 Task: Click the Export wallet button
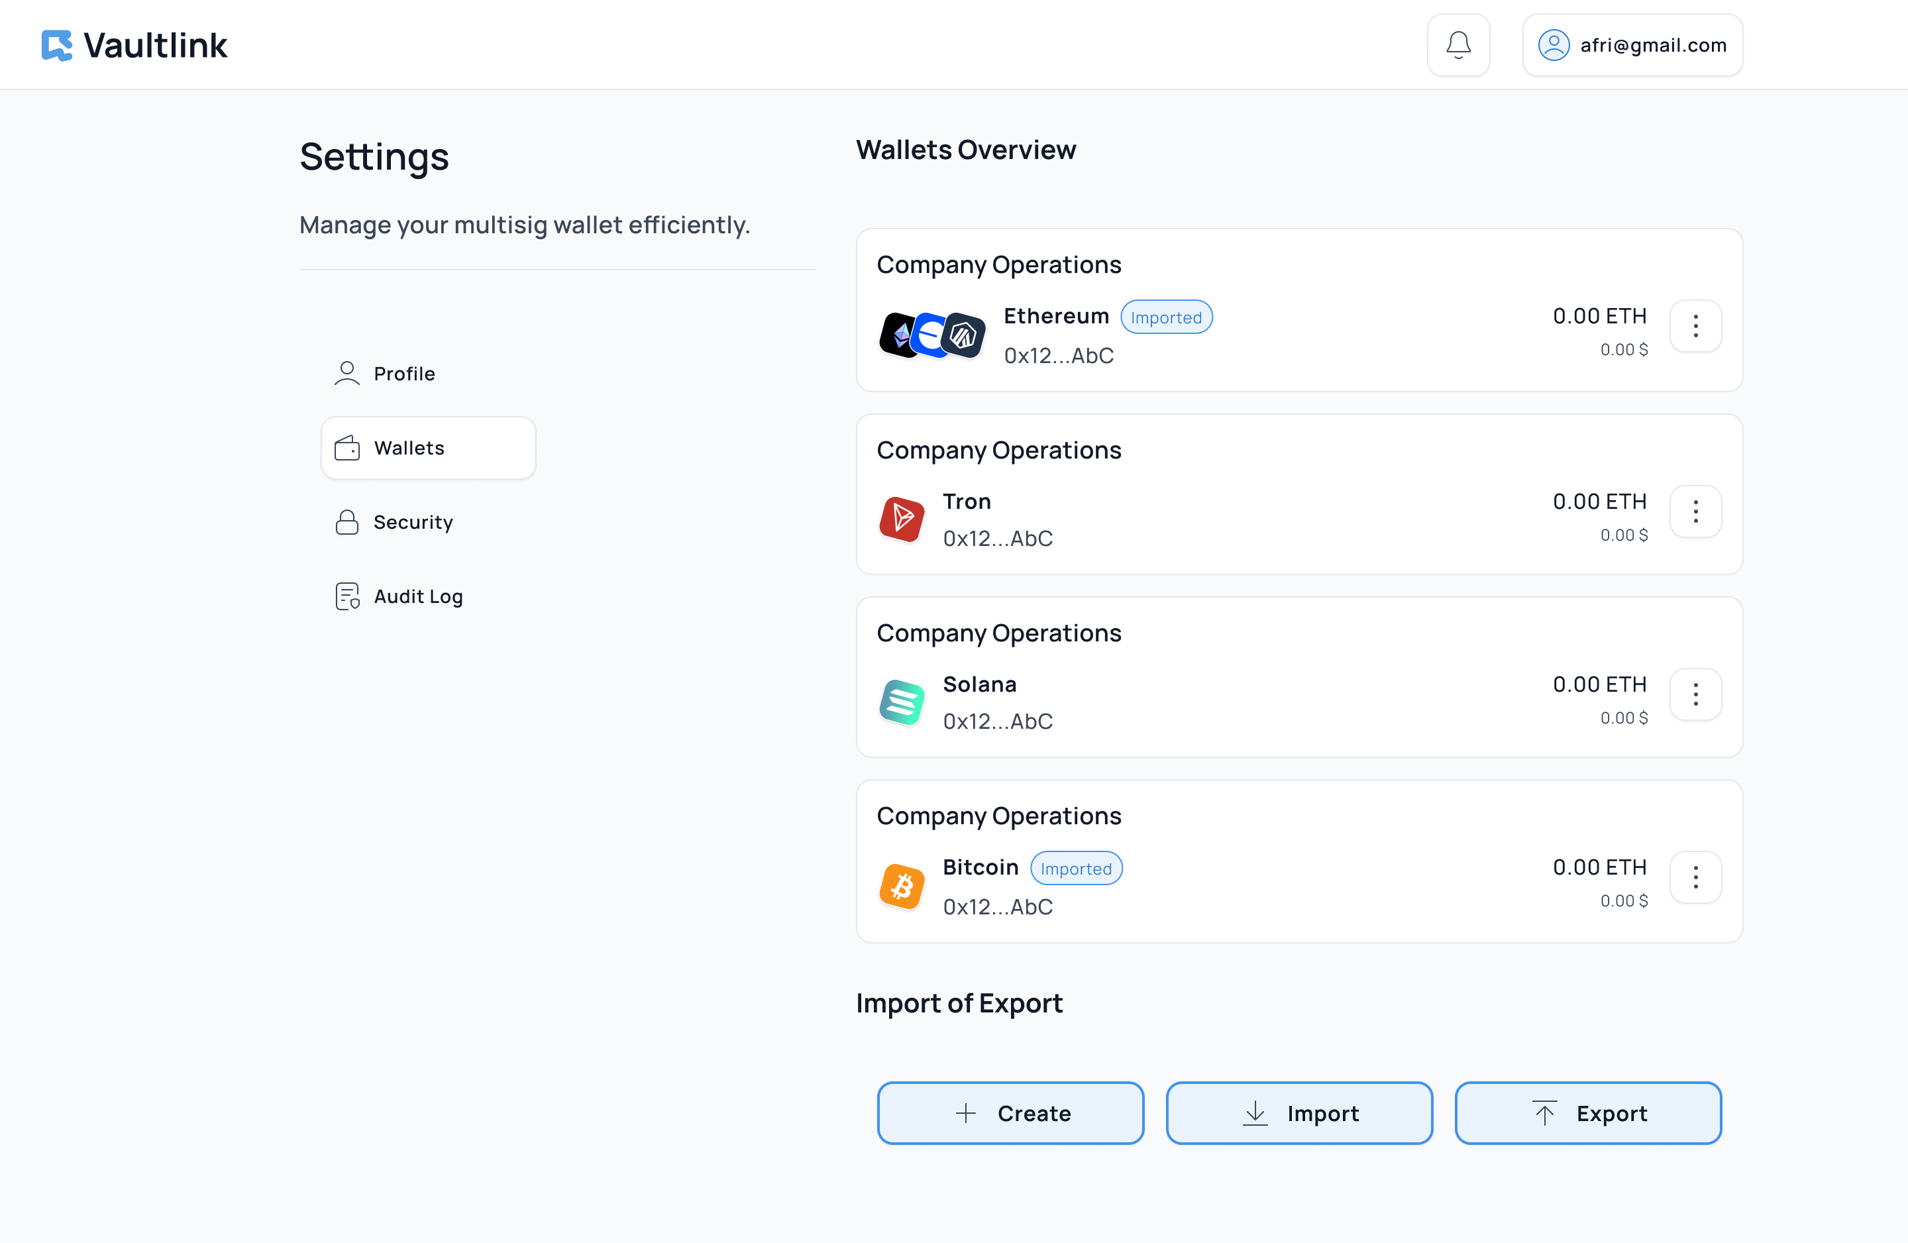[x=1588, y=1113]
